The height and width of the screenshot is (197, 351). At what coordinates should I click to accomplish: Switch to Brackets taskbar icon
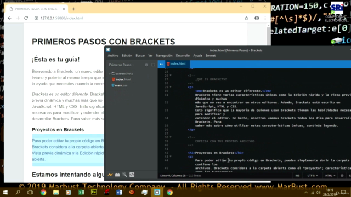pyautogui.click(x=157, y=192)
